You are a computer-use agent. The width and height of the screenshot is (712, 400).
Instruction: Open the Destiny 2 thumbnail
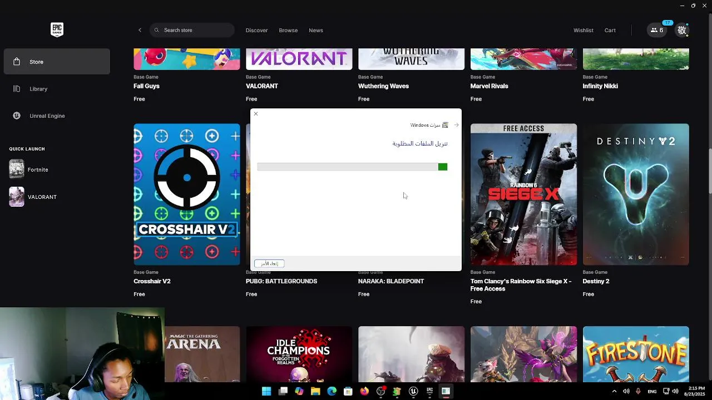click(x=636, y=194)
